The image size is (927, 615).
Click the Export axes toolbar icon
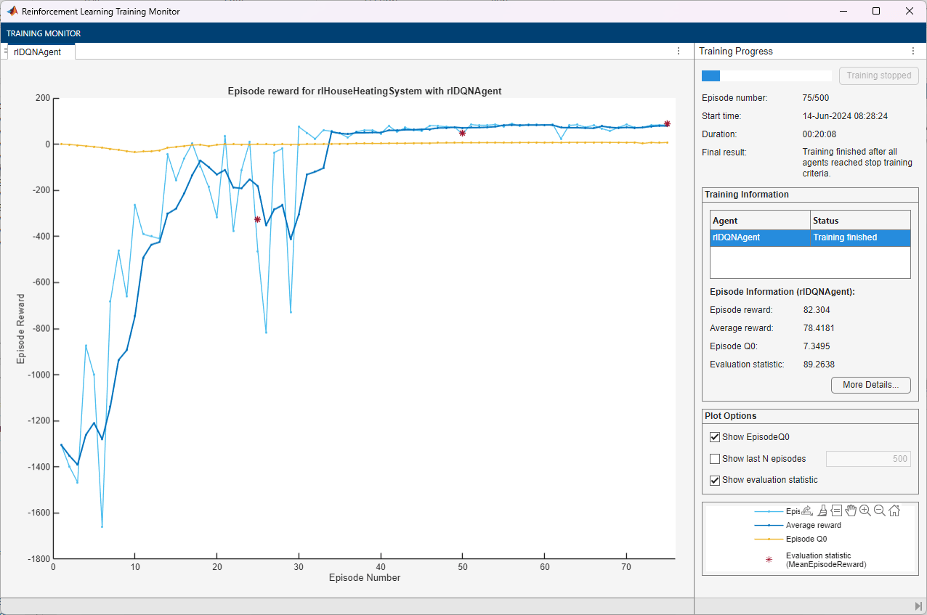[807, 510]
